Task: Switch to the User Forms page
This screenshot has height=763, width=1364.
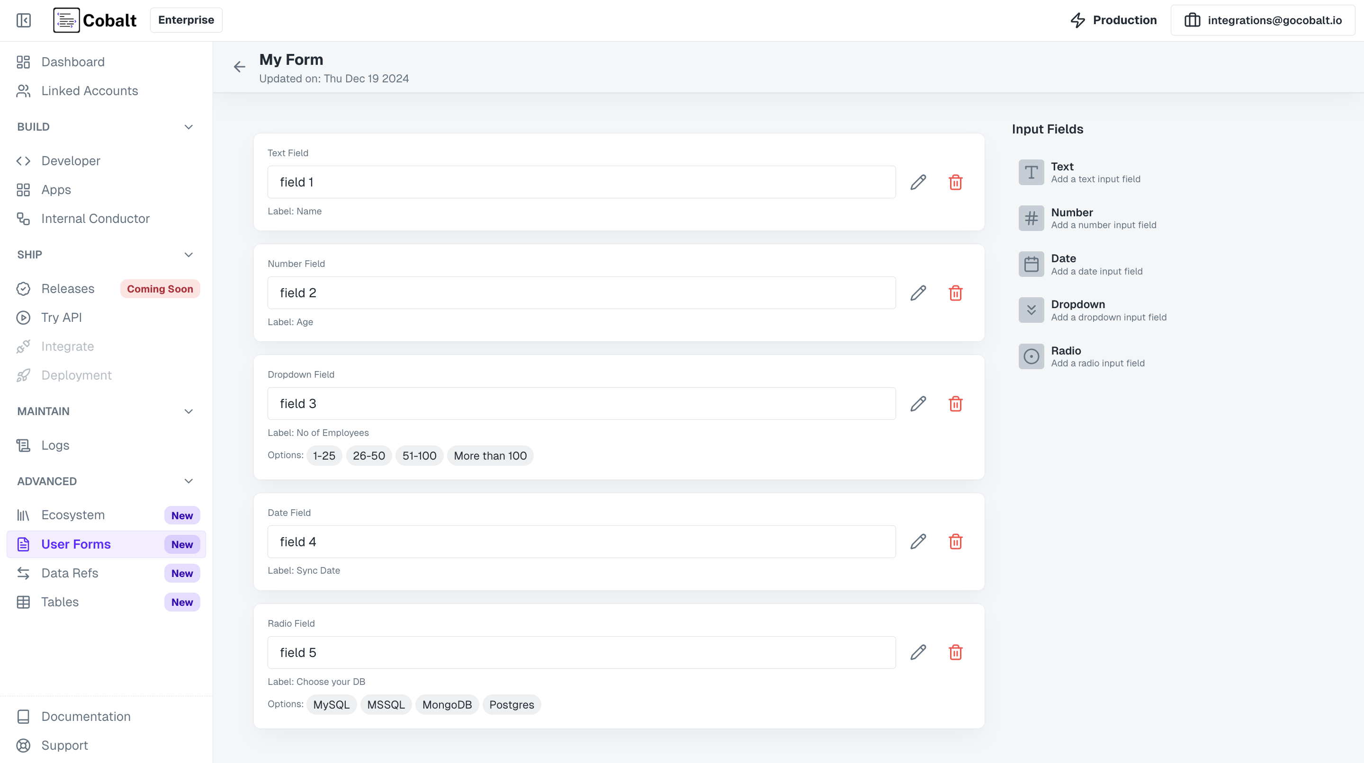Action: [76, 544]
